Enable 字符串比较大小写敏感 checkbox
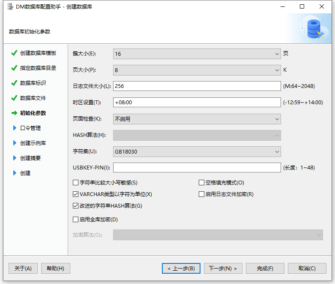 tap(76, 183)
